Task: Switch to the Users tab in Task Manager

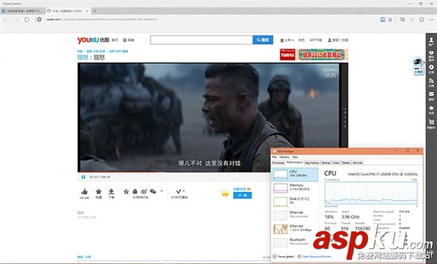Action: [336, 162]
